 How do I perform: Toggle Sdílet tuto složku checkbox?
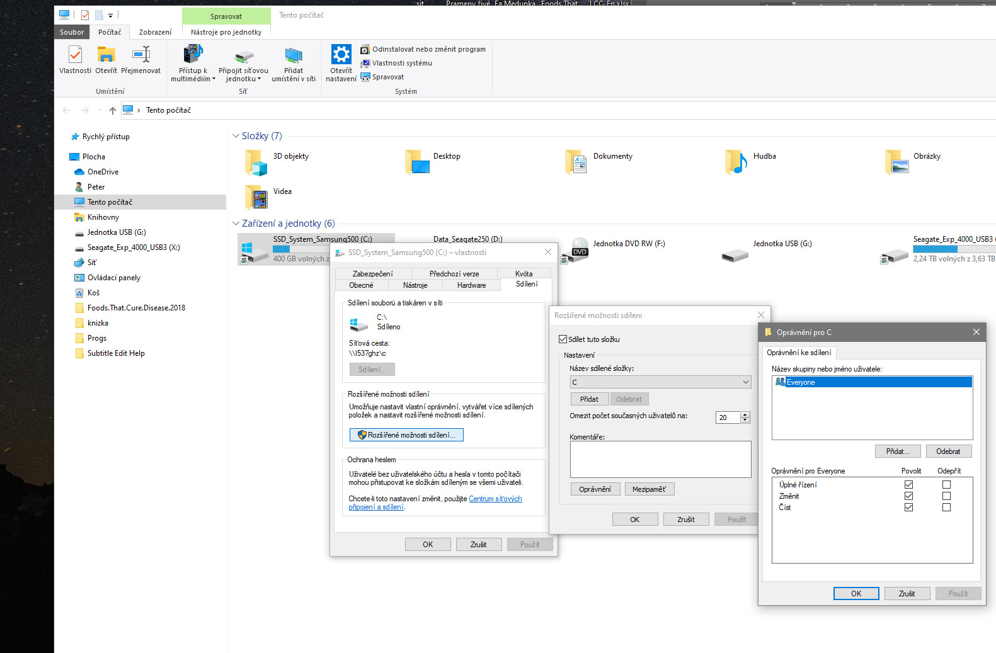pyautogui.click(x=563, y=339)
